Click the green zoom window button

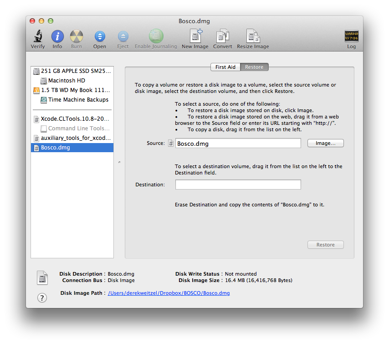[51, 21]
